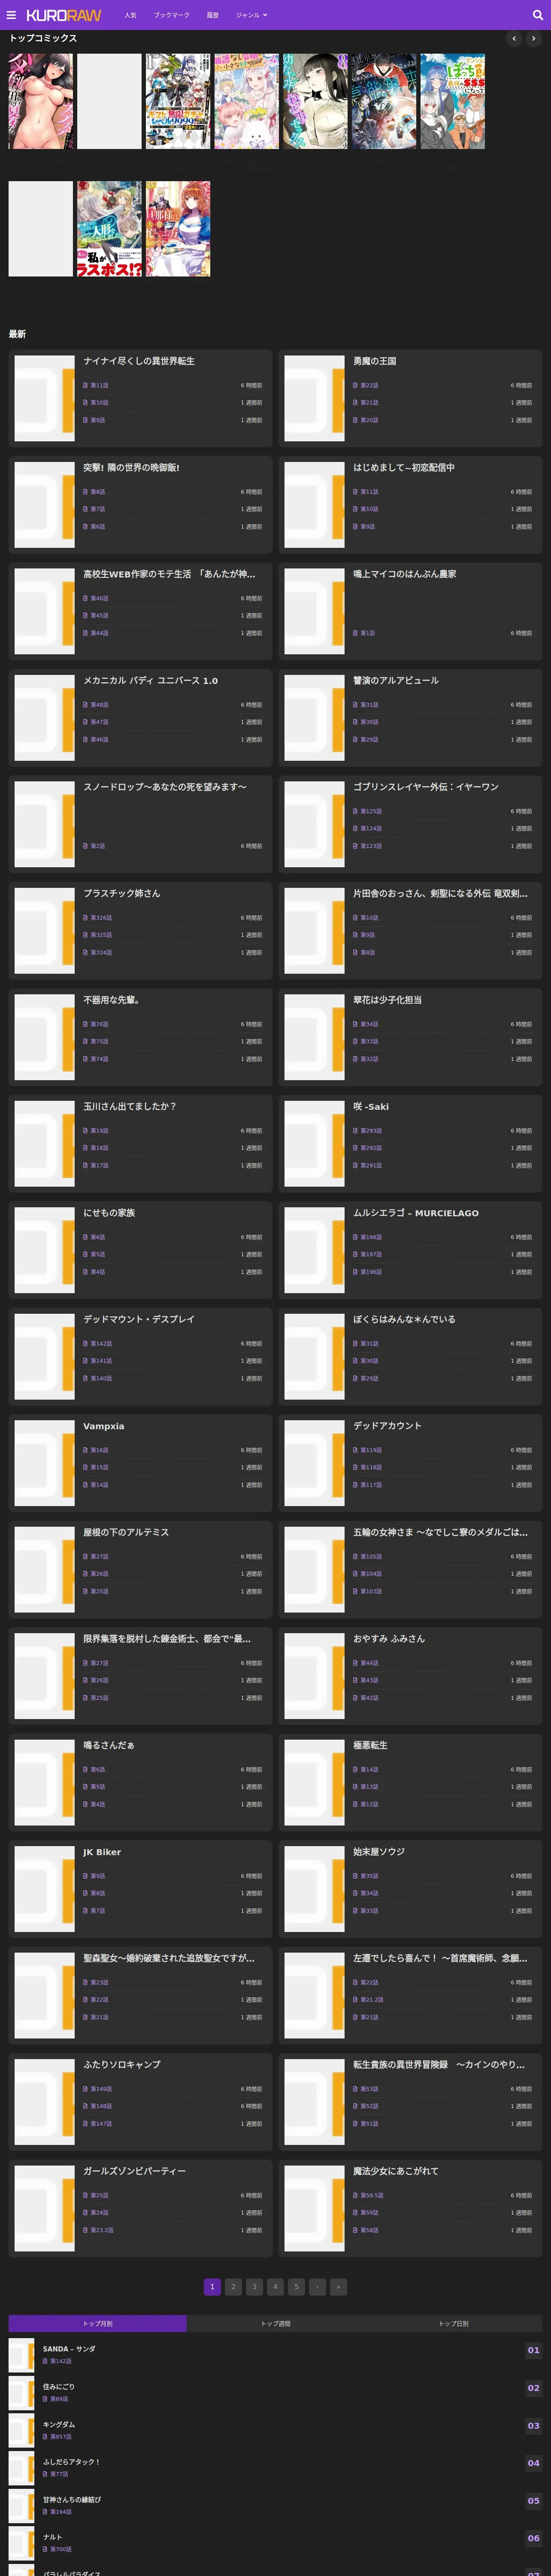Click 第34話 under 翠花は少子化担当
This screenshot has width=551, height=2576.
369,1024
